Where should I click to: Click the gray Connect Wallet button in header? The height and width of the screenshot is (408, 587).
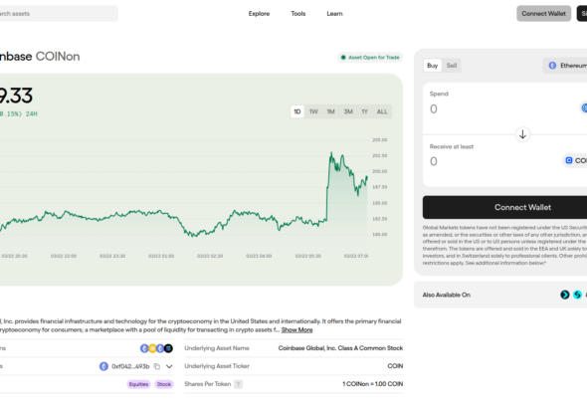pos(543,14)
